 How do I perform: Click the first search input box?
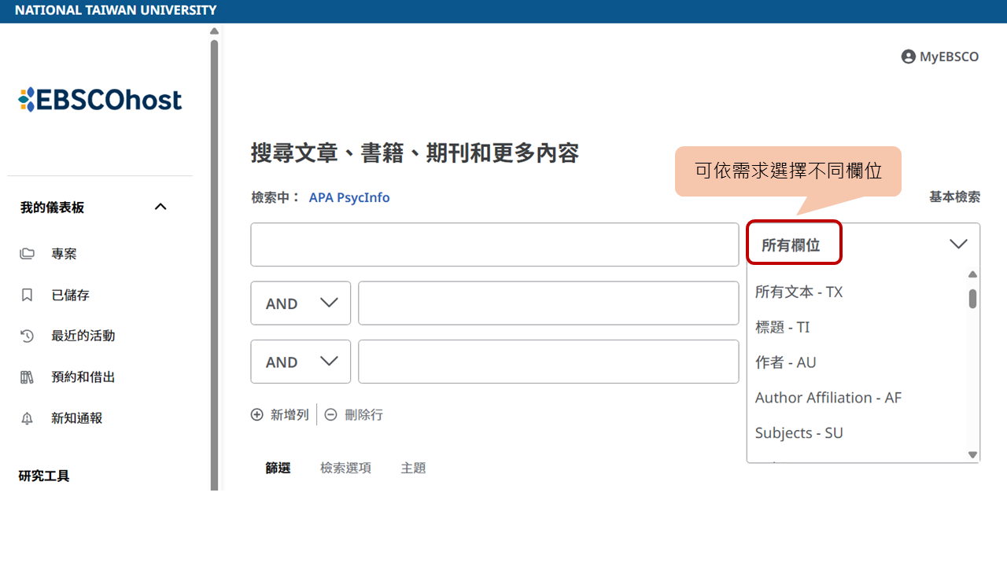(494, 244)
